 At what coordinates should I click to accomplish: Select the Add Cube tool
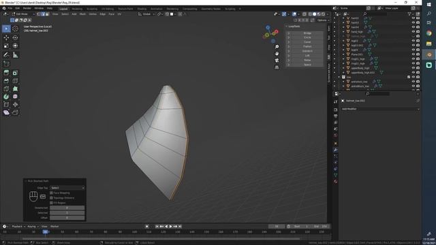6,64
